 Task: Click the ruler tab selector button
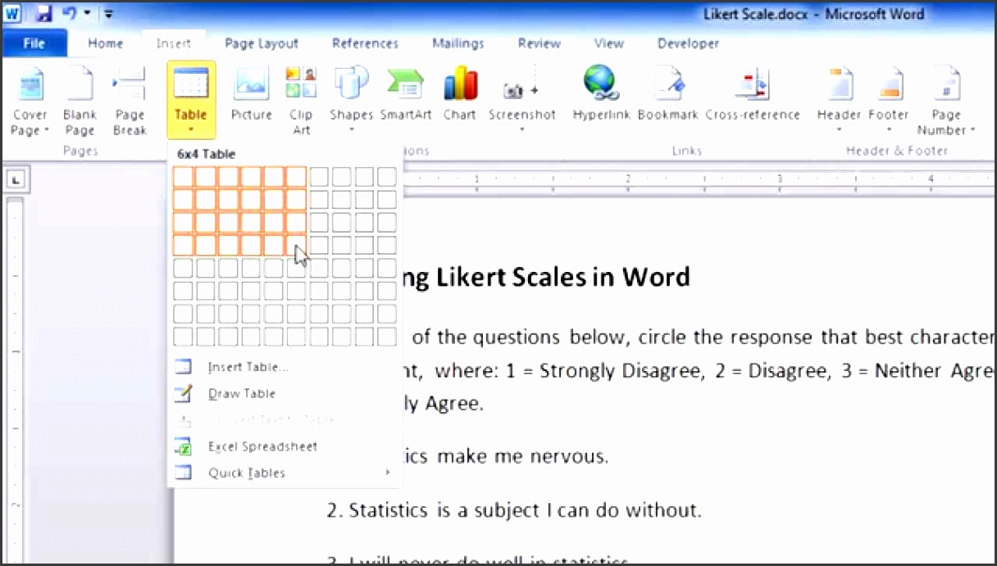16,180
